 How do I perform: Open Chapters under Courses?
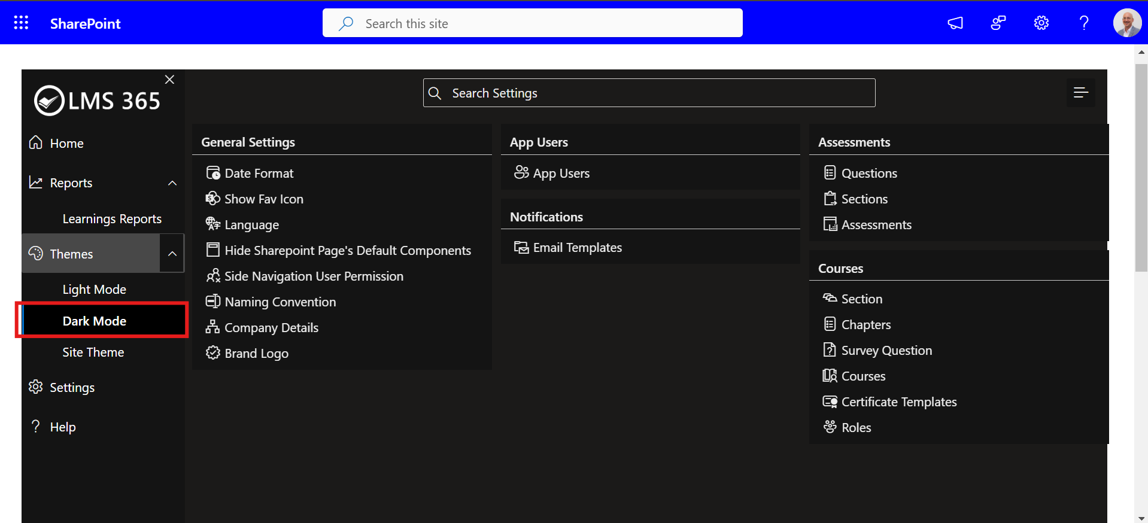pyautogui.click(x=866, y=324)
